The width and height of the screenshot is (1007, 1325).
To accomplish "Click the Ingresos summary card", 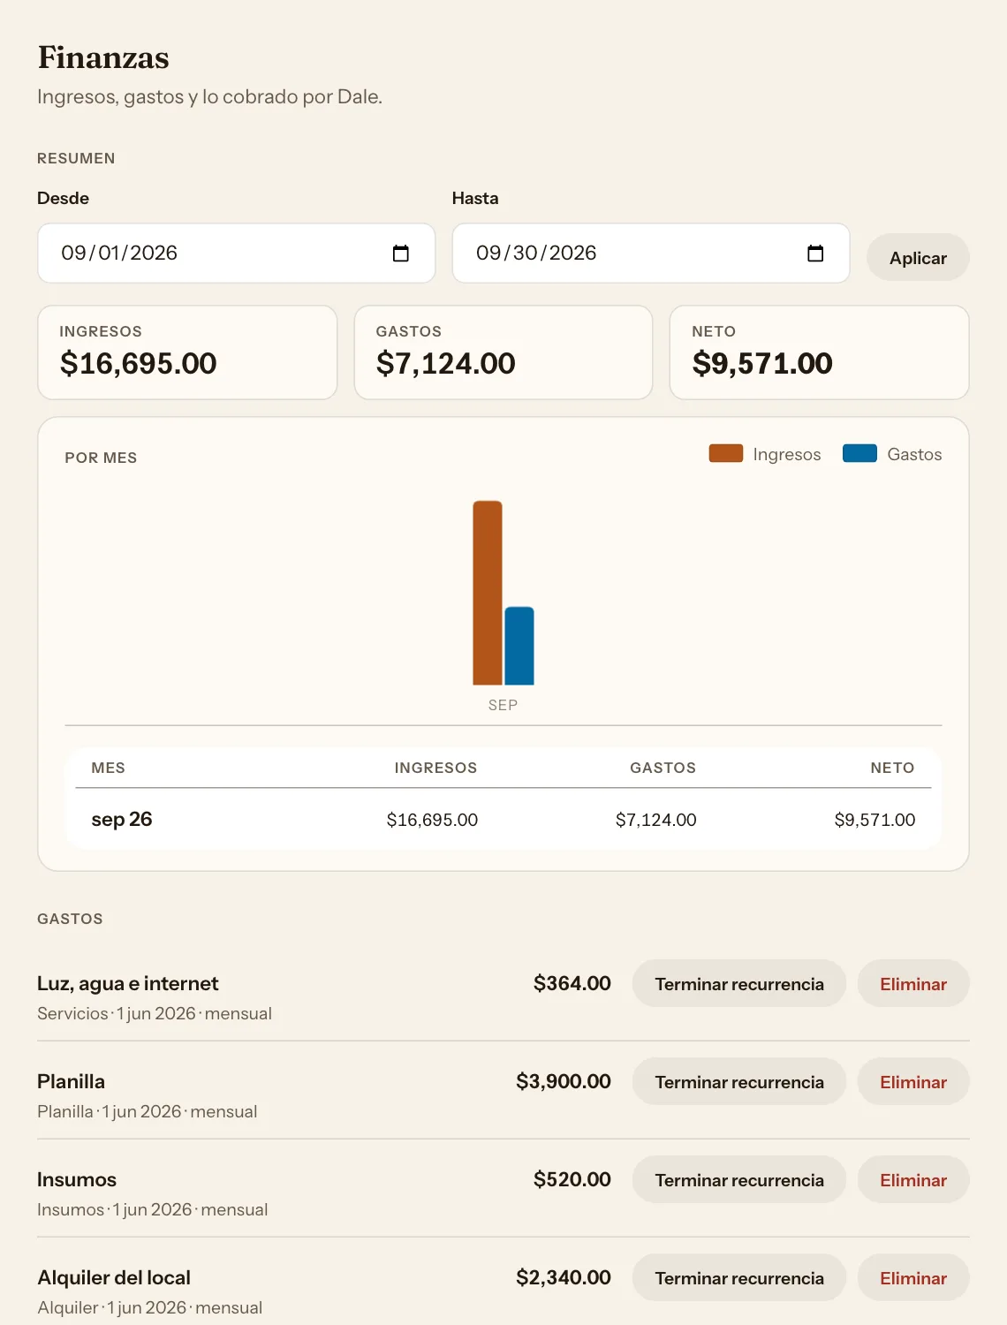I will click(x=187, y=352).
